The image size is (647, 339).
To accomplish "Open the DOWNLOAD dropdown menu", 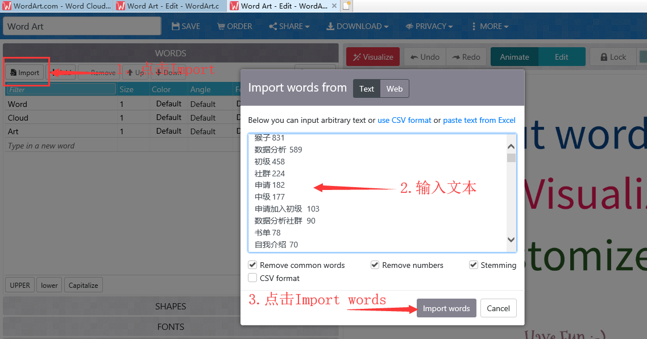I will coord(358,26).
